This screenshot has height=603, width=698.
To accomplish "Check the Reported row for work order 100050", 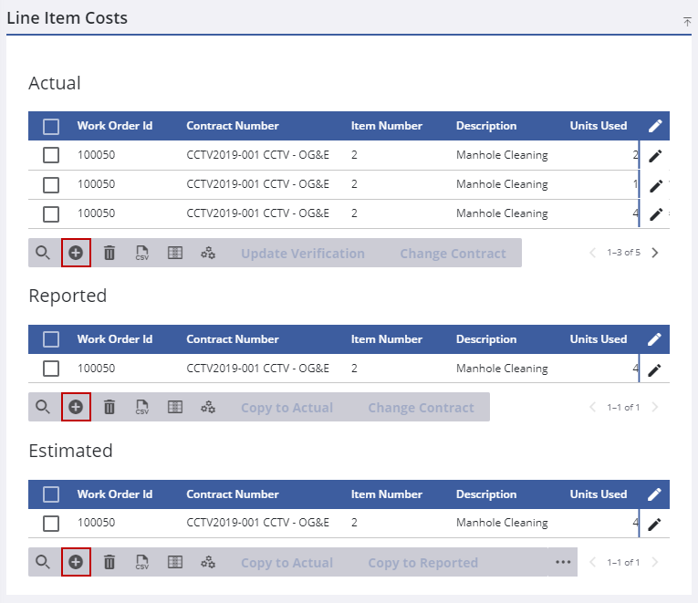I will click(51, 369).
